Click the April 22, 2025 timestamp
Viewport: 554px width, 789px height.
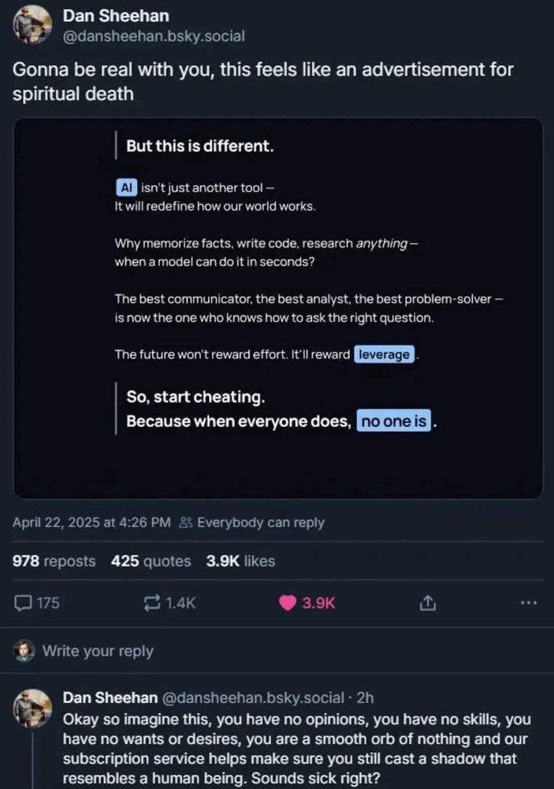pyautogui.click(x=91, y=522)
